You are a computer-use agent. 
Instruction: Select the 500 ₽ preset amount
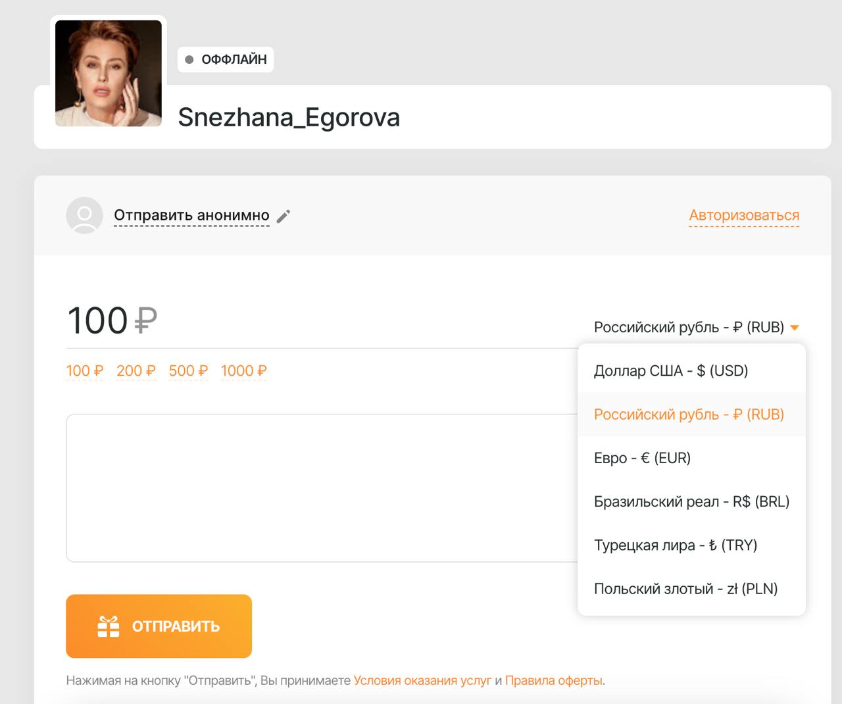188,370
